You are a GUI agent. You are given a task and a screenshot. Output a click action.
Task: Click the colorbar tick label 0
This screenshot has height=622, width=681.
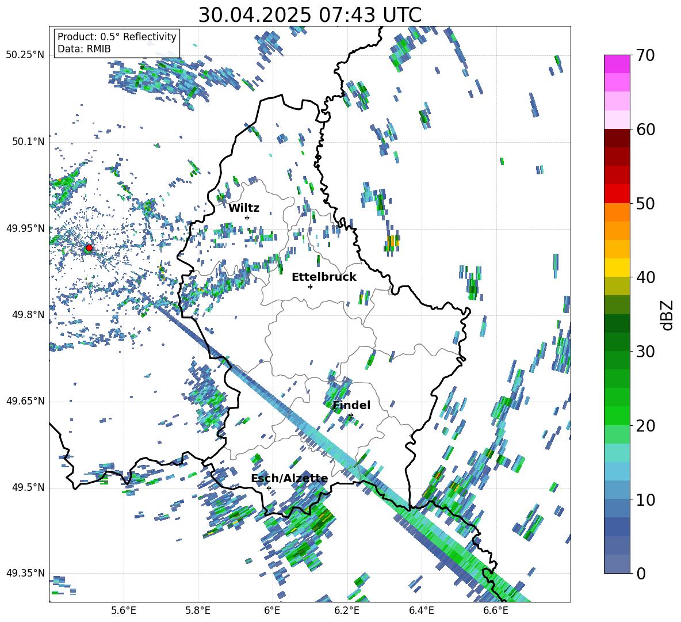coord(641,573)
